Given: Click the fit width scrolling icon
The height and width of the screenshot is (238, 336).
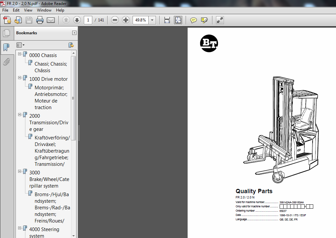Looking at the screenshot, I should (167, 20).
